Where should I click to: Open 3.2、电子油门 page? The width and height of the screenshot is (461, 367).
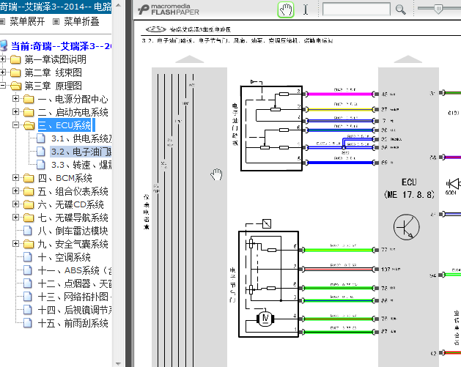pos(81,152)
